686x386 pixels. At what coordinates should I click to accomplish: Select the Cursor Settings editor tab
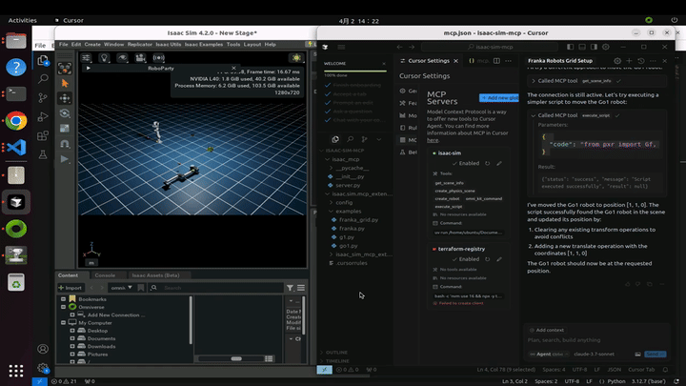tap(429, 61)
